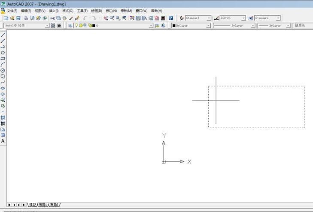Open the QuickCalc calculator icon

point(163,18)
